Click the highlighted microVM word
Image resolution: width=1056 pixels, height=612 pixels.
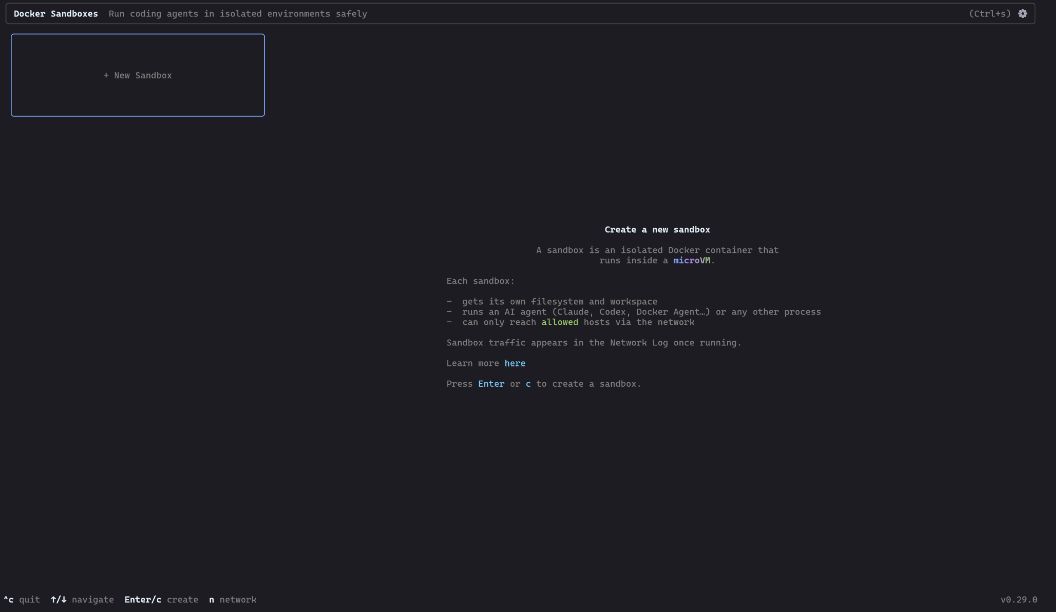691,260
